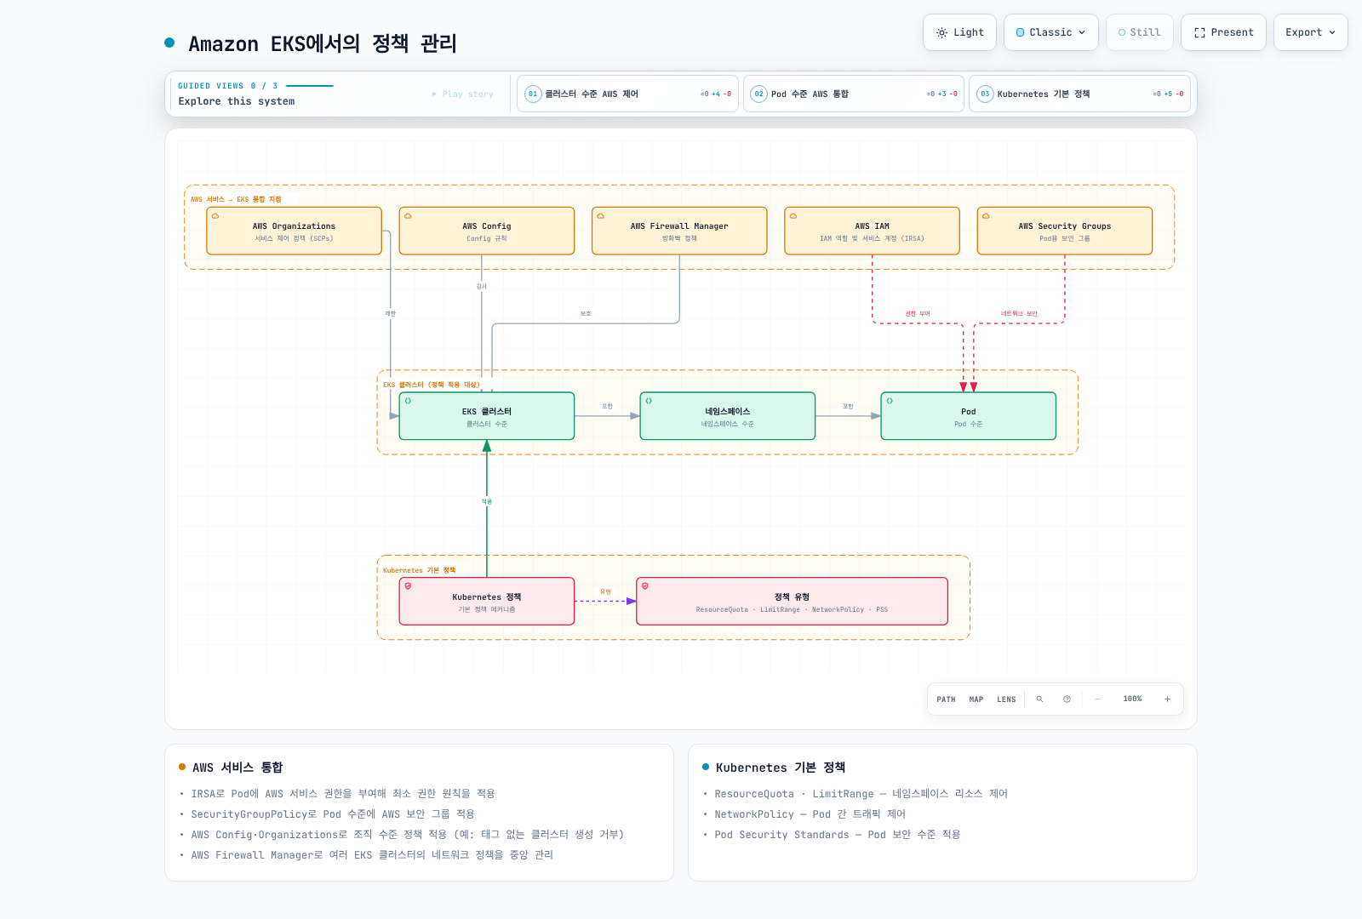This screenshot has height=919, width=1362.
Task: Click the 'NetworkPolicy — Pod 간 트래픽 제어' bullet
Action: click(x=810, y=814)
